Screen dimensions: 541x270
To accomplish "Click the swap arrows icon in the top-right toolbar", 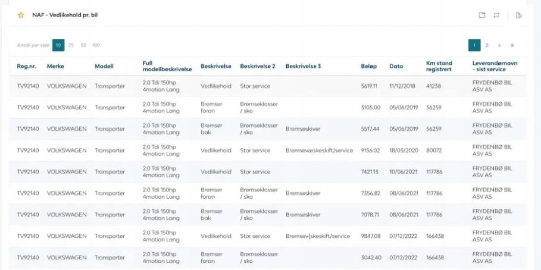I will (x=496, y=15).
